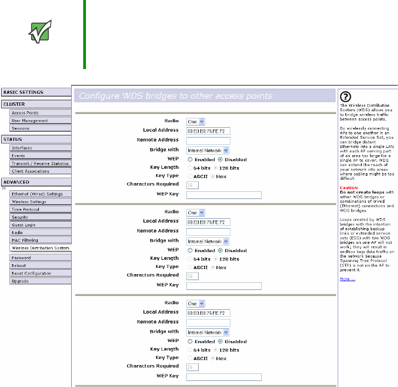Choose 64 bits key length in first section
This screenshot has width=398, height=387.
coord(190,168)
